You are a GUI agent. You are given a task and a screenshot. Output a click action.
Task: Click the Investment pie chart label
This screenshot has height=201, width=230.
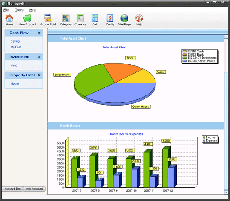point(62,75)
